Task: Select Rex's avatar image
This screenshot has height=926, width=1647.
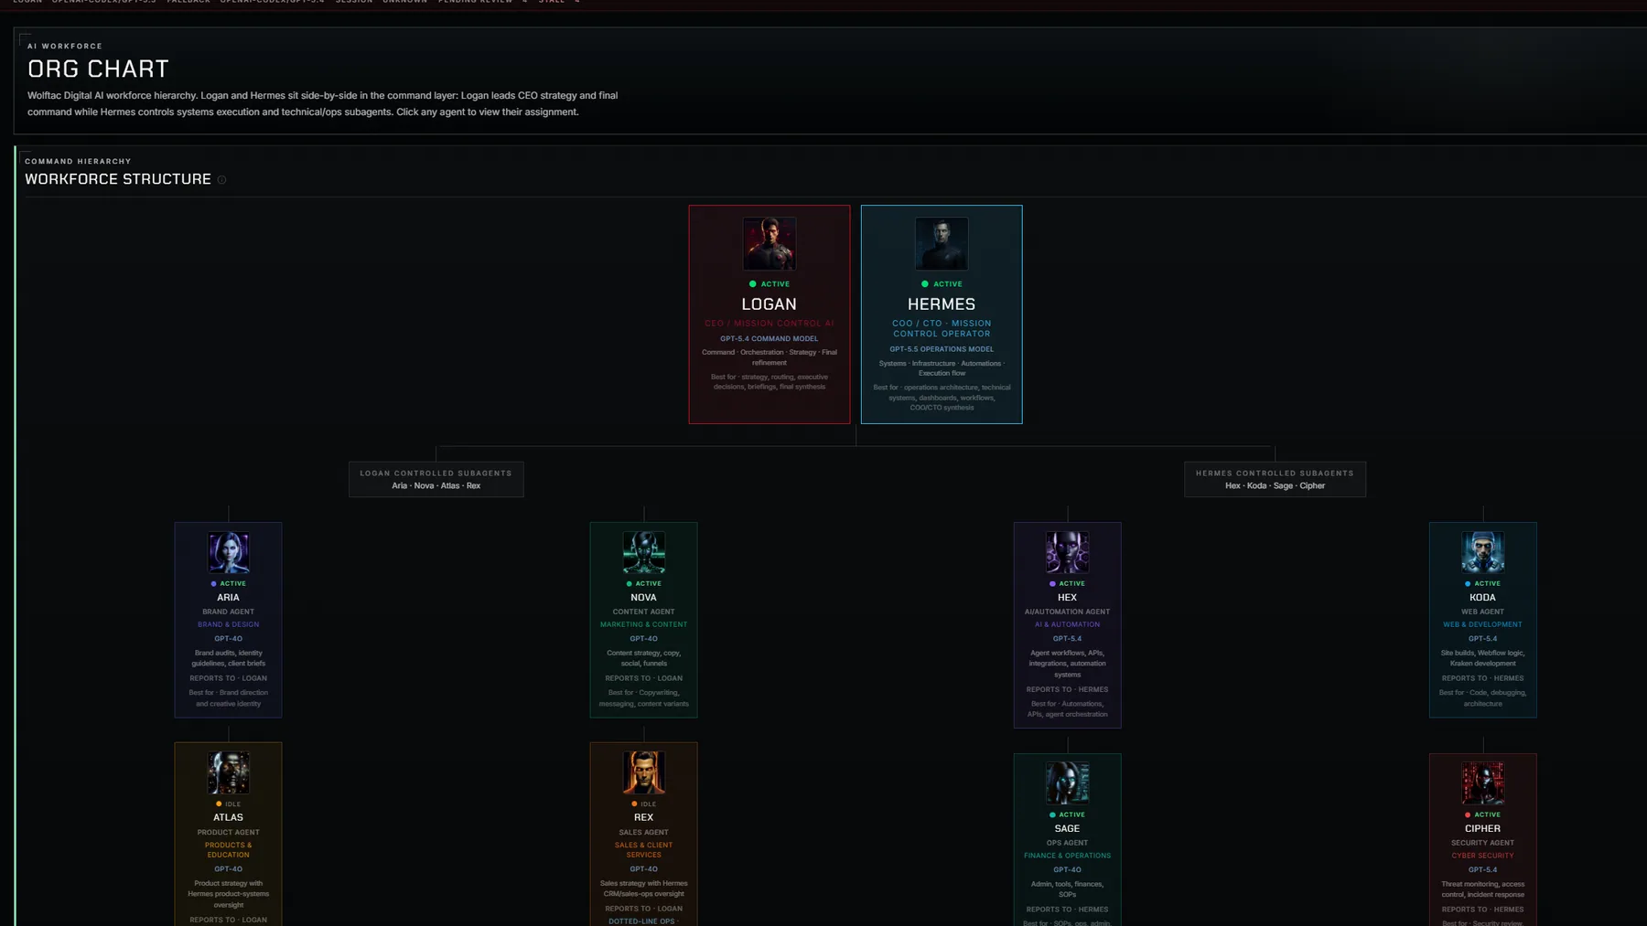Action: tap(644, 772)
